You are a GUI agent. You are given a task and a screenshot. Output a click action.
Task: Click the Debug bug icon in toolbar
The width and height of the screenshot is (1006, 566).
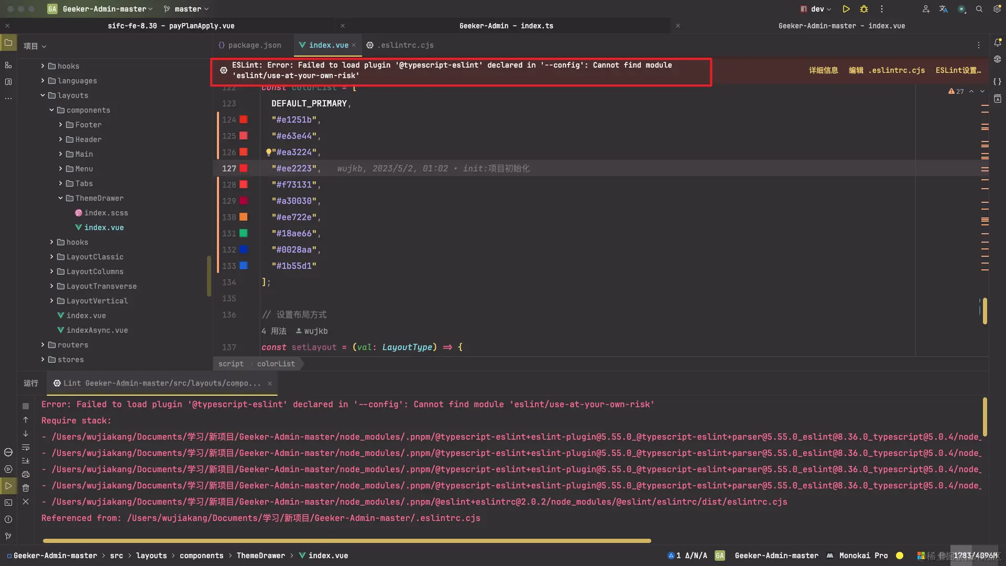(x=864, y=9)
